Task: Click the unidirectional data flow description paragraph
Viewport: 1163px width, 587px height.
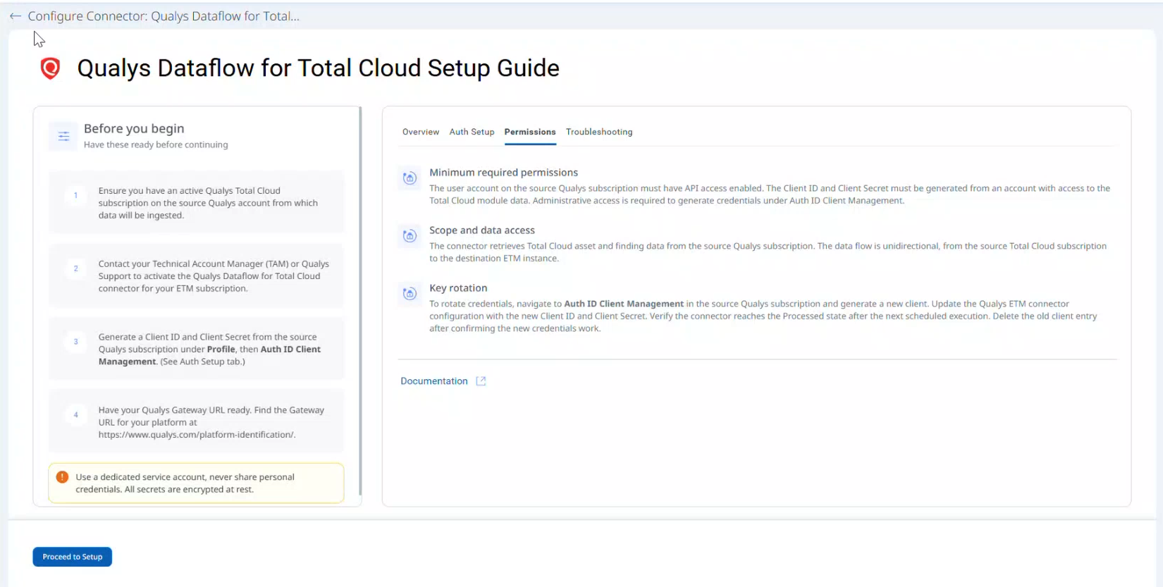Action: point(768,252)
